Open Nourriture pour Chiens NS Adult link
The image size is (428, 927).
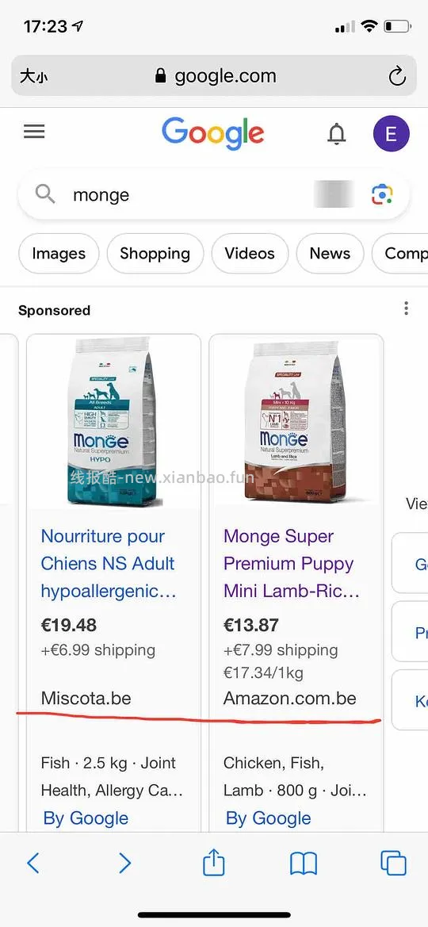[109, 563]
